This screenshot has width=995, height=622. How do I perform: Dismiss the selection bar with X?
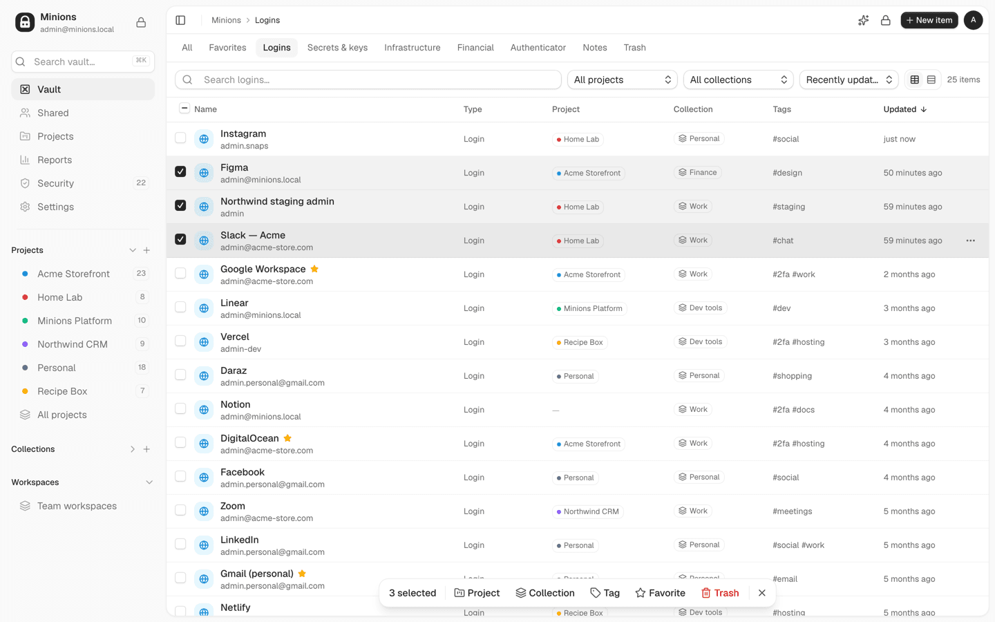[761, 593]
